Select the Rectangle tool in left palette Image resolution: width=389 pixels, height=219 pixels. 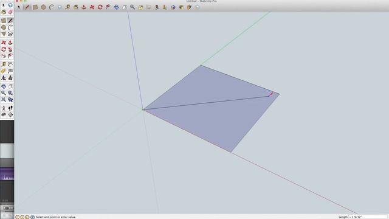[4, 21]
